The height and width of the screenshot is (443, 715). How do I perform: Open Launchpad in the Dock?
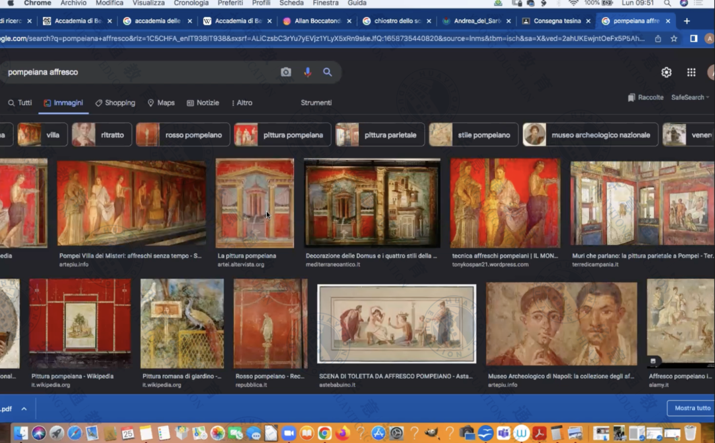pyautogui.click(x=56, y=432)
